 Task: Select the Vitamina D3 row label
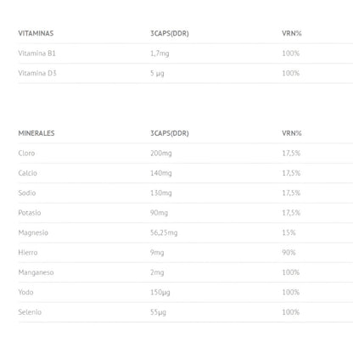37,73
